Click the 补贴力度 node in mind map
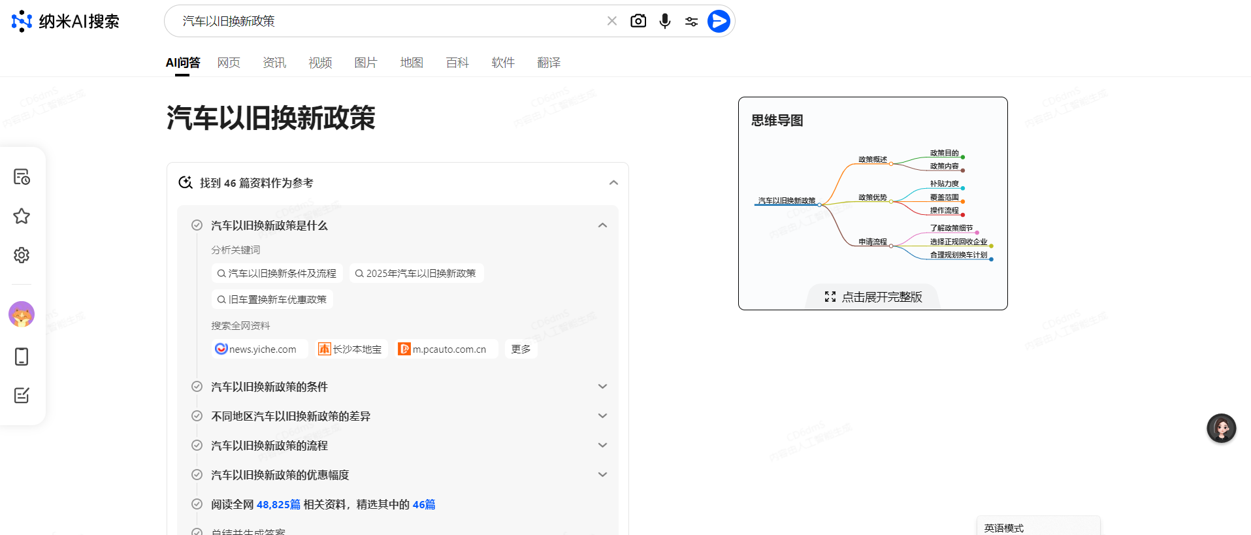 tap(945, 184)
